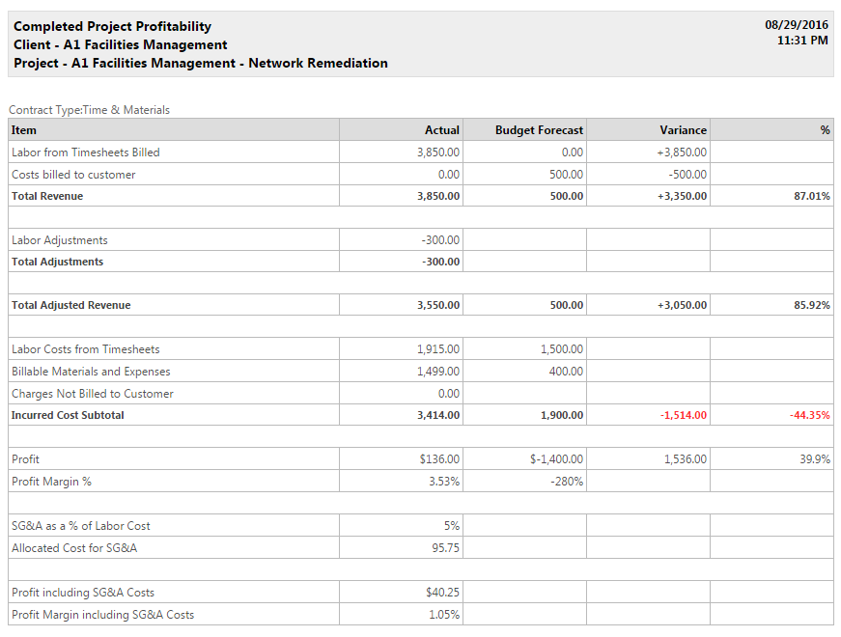The width and height of the screenshot is (841, 637).
Task: Click the report time 11:31 PM
Action: 802,41
